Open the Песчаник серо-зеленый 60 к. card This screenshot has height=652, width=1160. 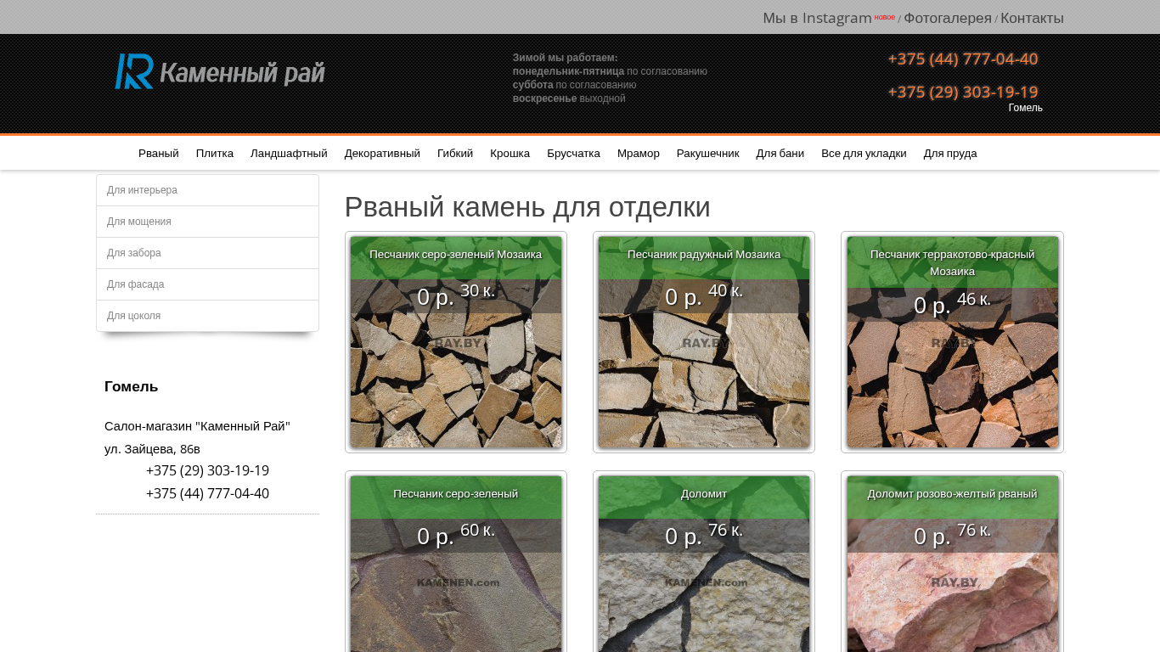click(x=456, y=562)
